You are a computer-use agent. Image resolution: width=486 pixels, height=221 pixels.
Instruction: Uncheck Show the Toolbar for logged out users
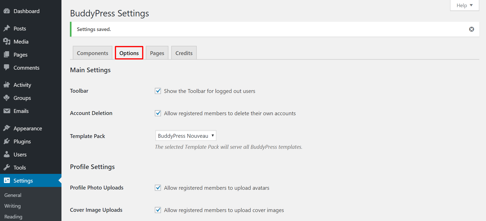[158, 91]
